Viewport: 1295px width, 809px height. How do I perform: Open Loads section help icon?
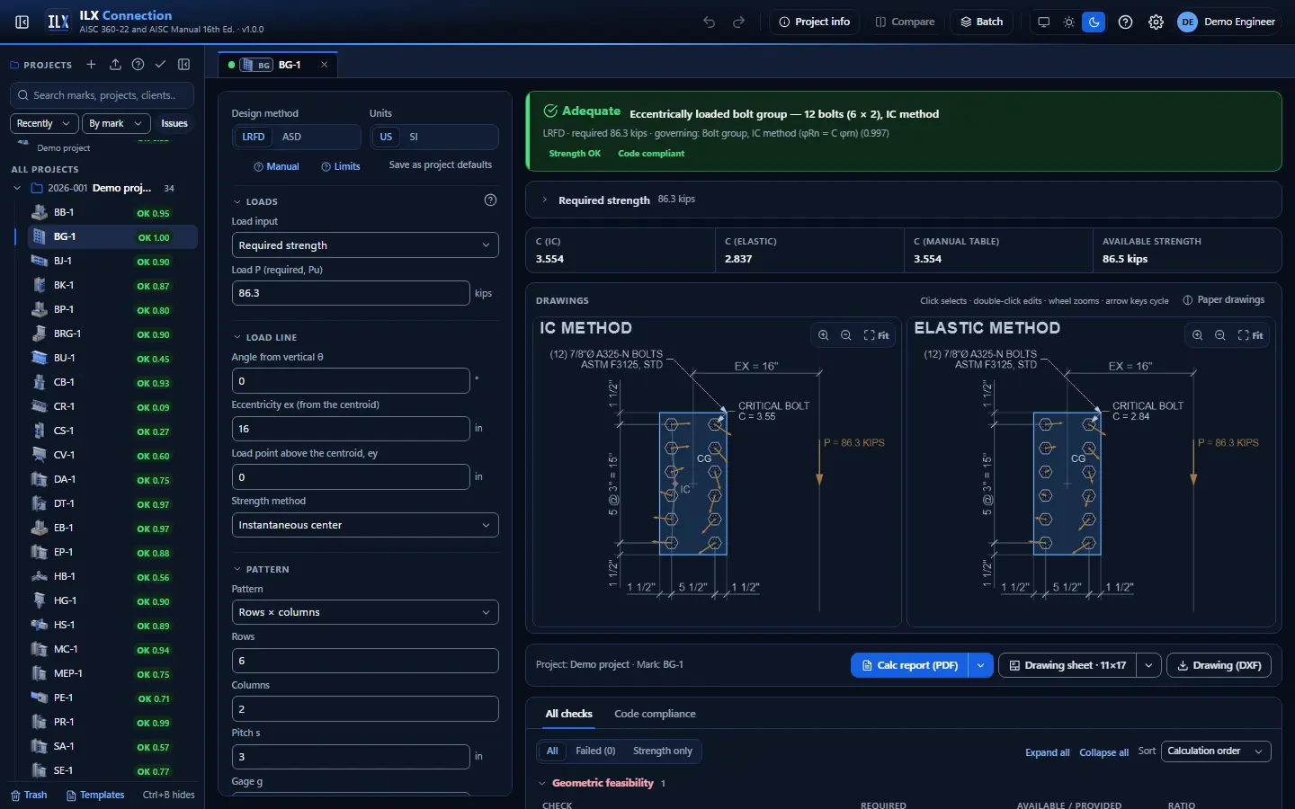(x=490, y=200)
